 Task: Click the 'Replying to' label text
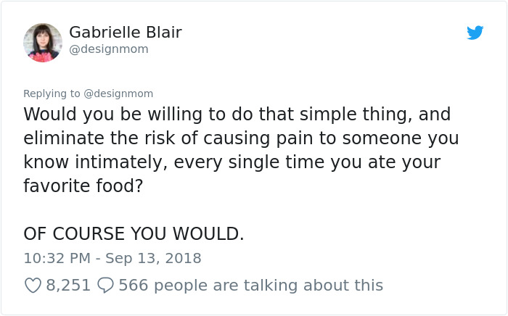click(53, 93)
